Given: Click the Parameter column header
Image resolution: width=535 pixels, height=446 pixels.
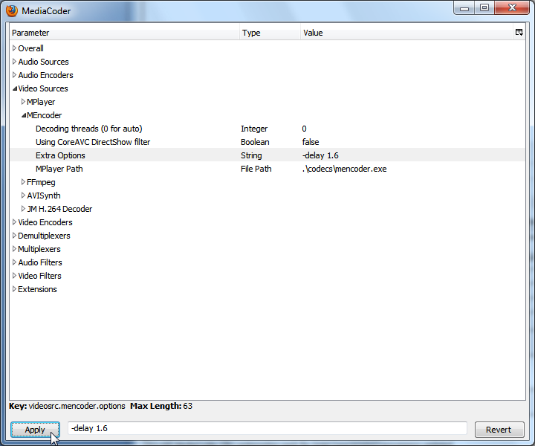Looking at the screenshot, I should (x=125, y=33).
